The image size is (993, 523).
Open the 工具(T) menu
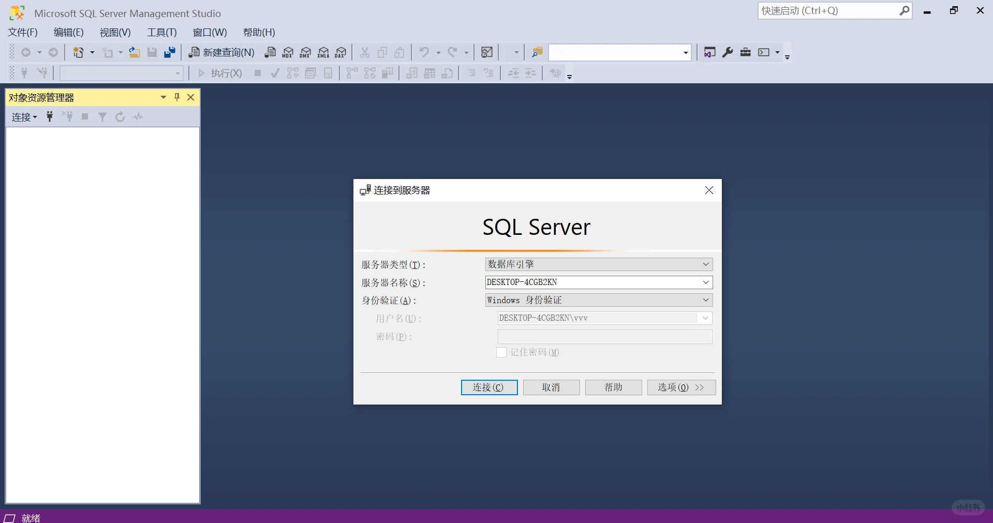tap(161, 32)
